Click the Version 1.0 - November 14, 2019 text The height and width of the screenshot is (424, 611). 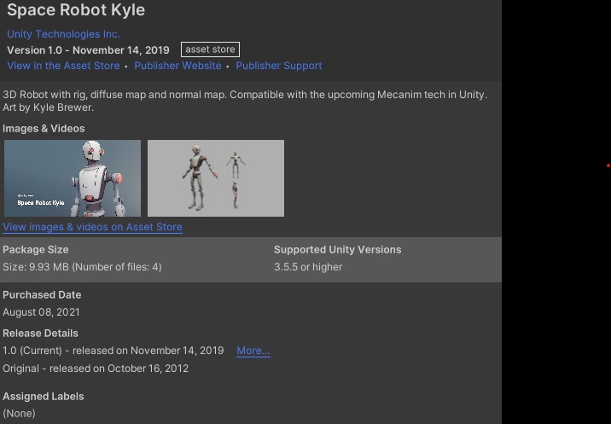(x=88, y=50)
